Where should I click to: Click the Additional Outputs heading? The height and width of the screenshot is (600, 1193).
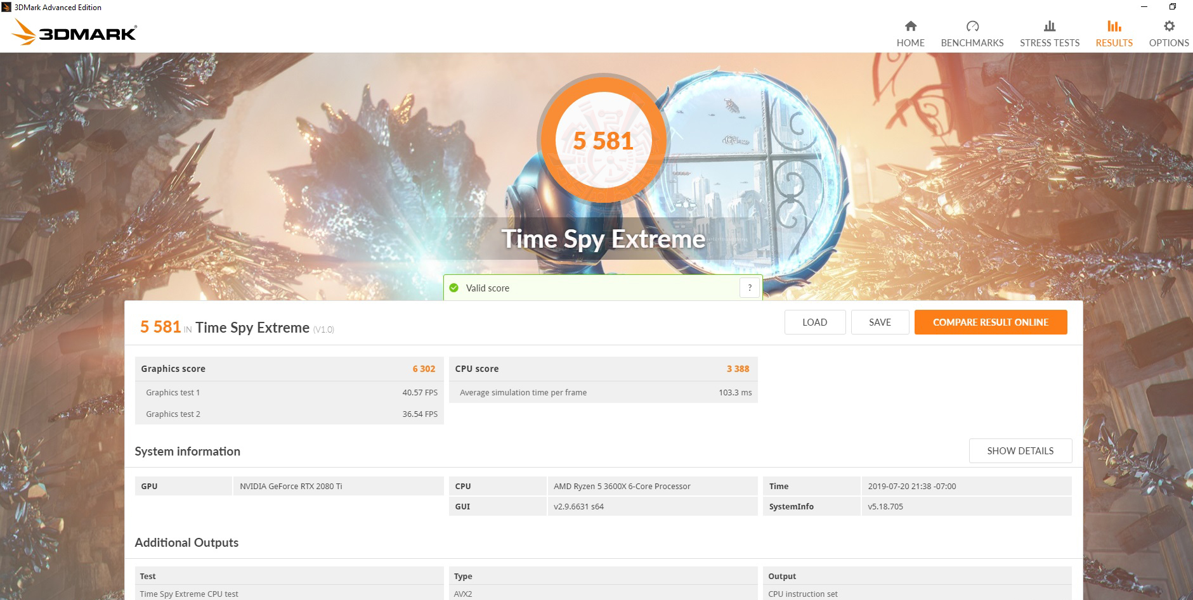(x=186, y=542)
